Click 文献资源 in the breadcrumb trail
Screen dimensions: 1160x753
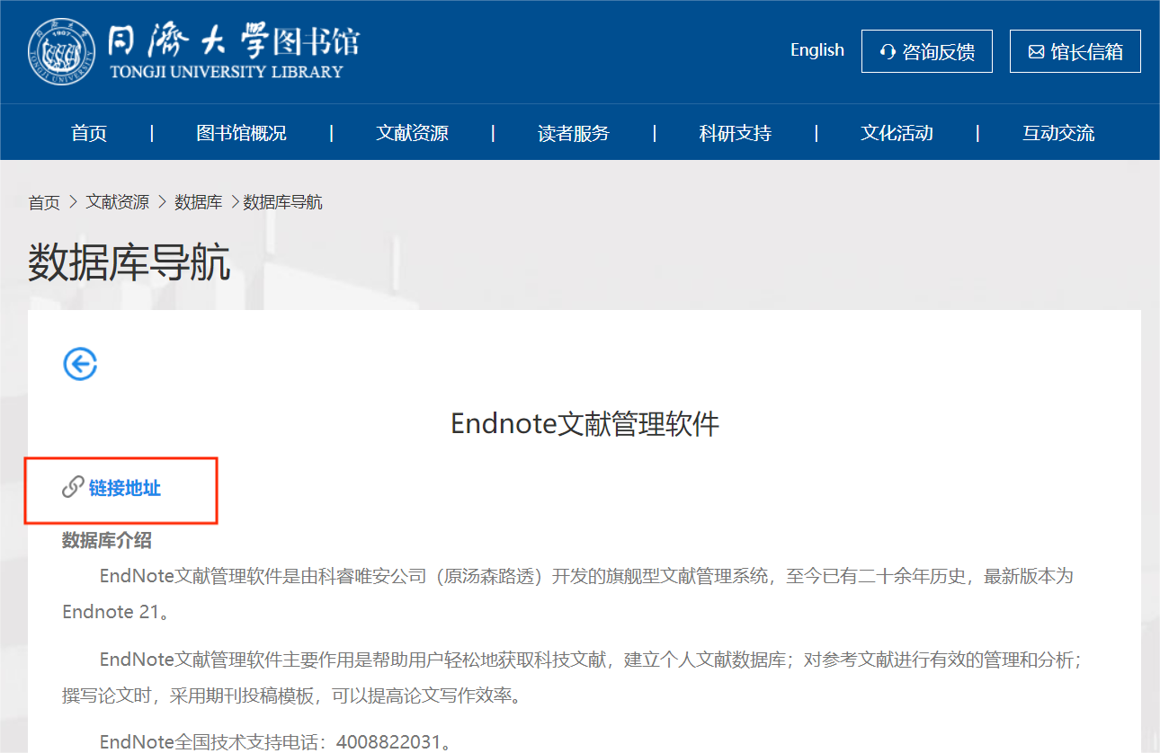tap(118, 202)
